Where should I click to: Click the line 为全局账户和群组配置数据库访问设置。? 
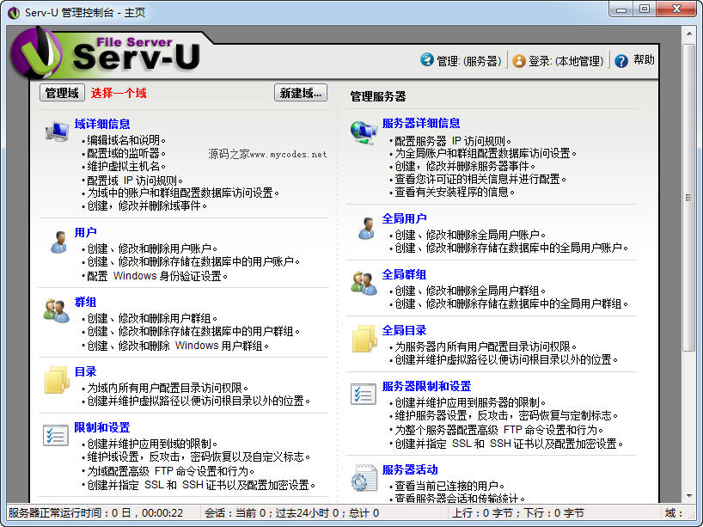[x=486, y=153]
